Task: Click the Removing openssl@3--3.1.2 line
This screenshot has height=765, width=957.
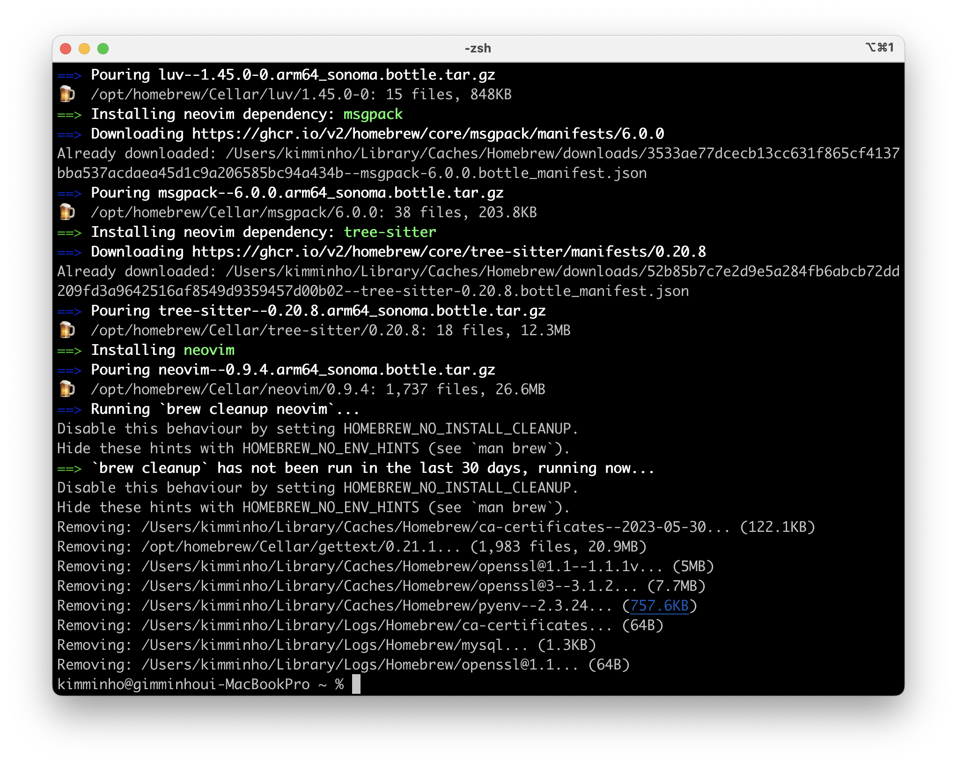Action: [381, 586]
